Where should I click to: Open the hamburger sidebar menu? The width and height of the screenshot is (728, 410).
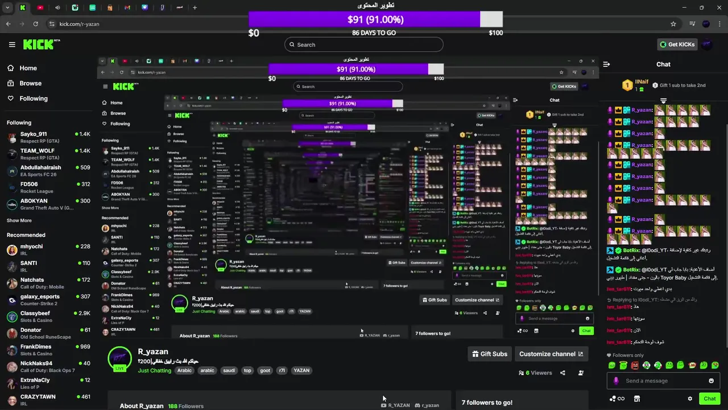click(12, 44)
